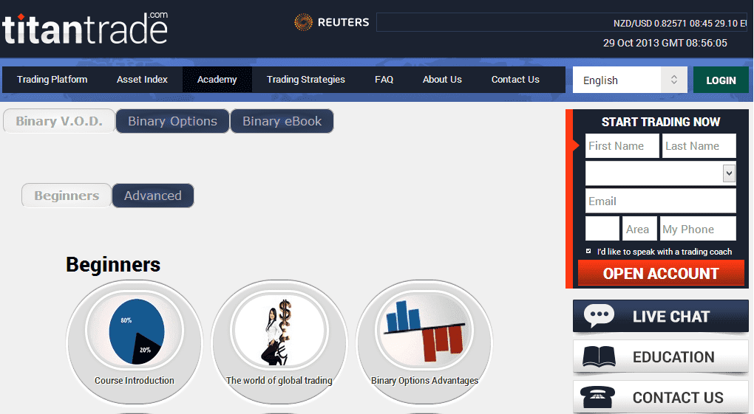Expand the country select dropdown arrow
The width and height of the screenshot is (754, 414).
pyautogui.click(x=729, y=173)
